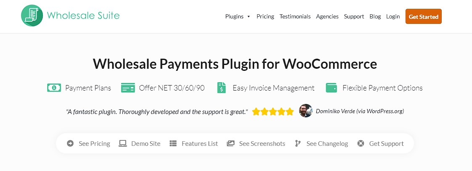Click the orange Get Started button
The width and height of the screenshot is (472, 171).
click(423, 16)
